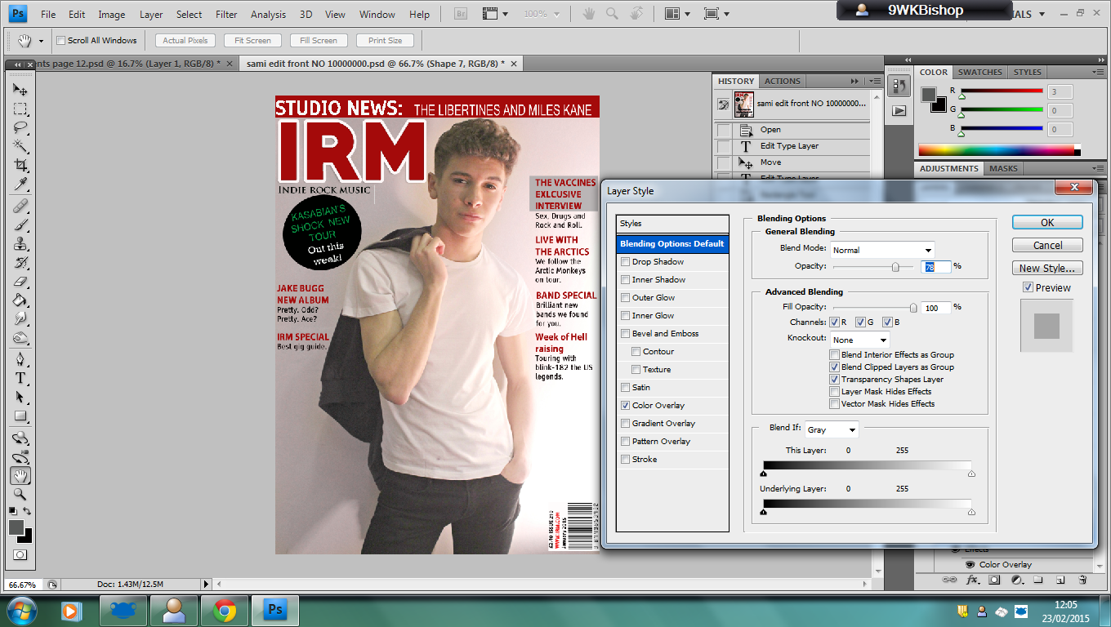Image resolution: width=1111 pixels, height=627 pixels.
Task: Select the Eyedropper tool
Action: point(20,184)
